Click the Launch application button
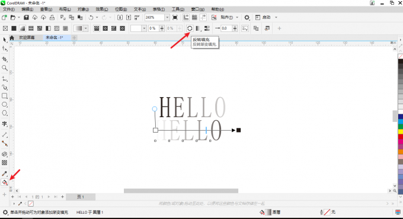 (x=264, y=17)
